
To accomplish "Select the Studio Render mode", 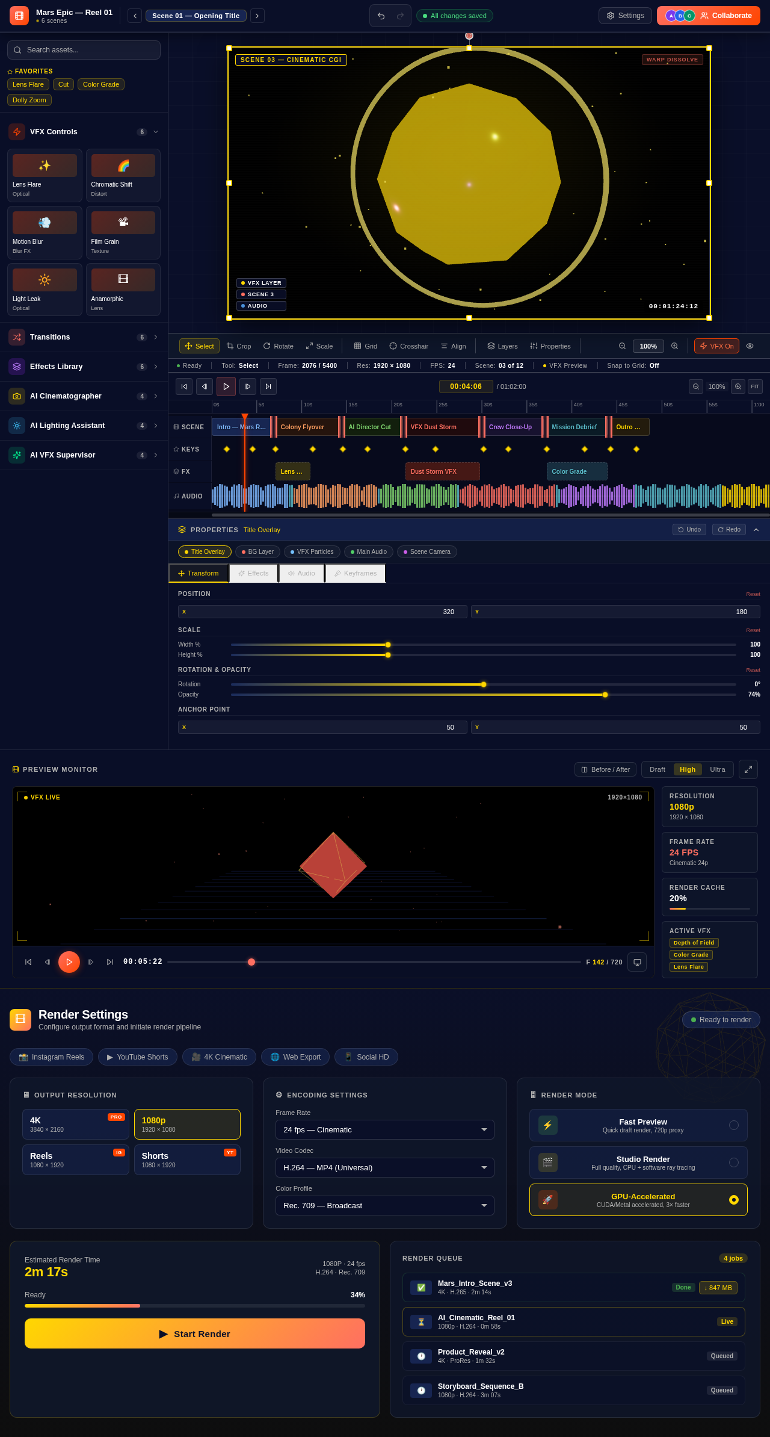I will [638, 1162].
